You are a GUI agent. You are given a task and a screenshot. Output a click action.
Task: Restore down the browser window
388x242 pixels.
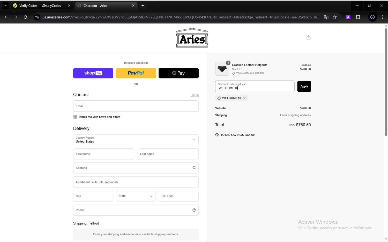[x=369, y=5]
